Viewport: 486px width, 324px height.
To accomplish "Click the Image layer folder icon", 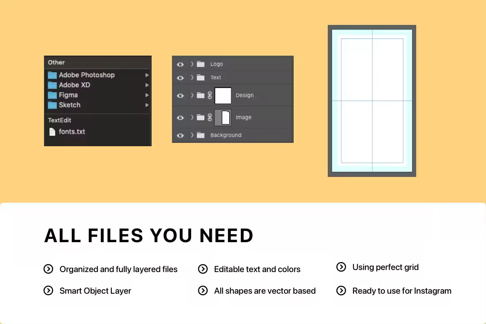I will point(201,117).
